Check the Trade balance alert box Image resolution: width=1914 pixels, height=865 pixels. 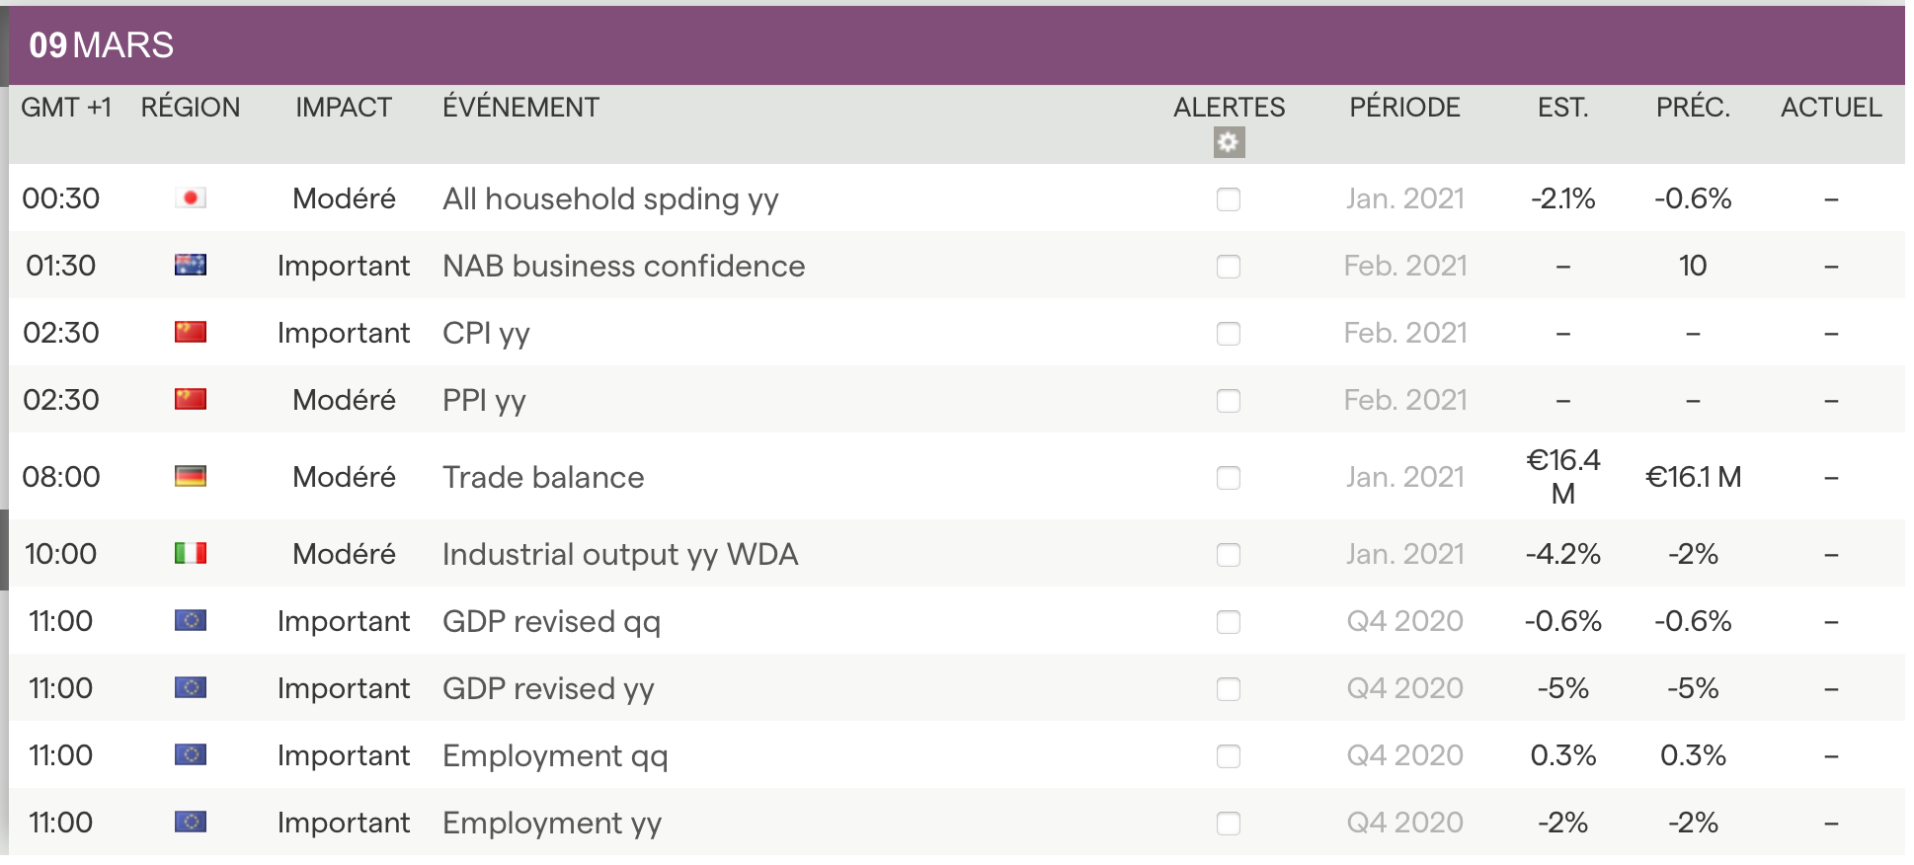(x=1229, y=478)
